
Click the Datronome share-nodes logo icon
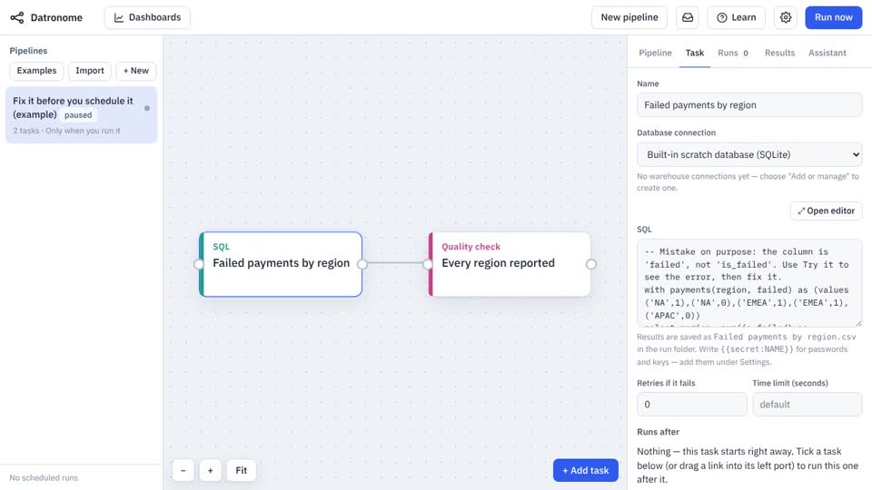coord(17,18)
